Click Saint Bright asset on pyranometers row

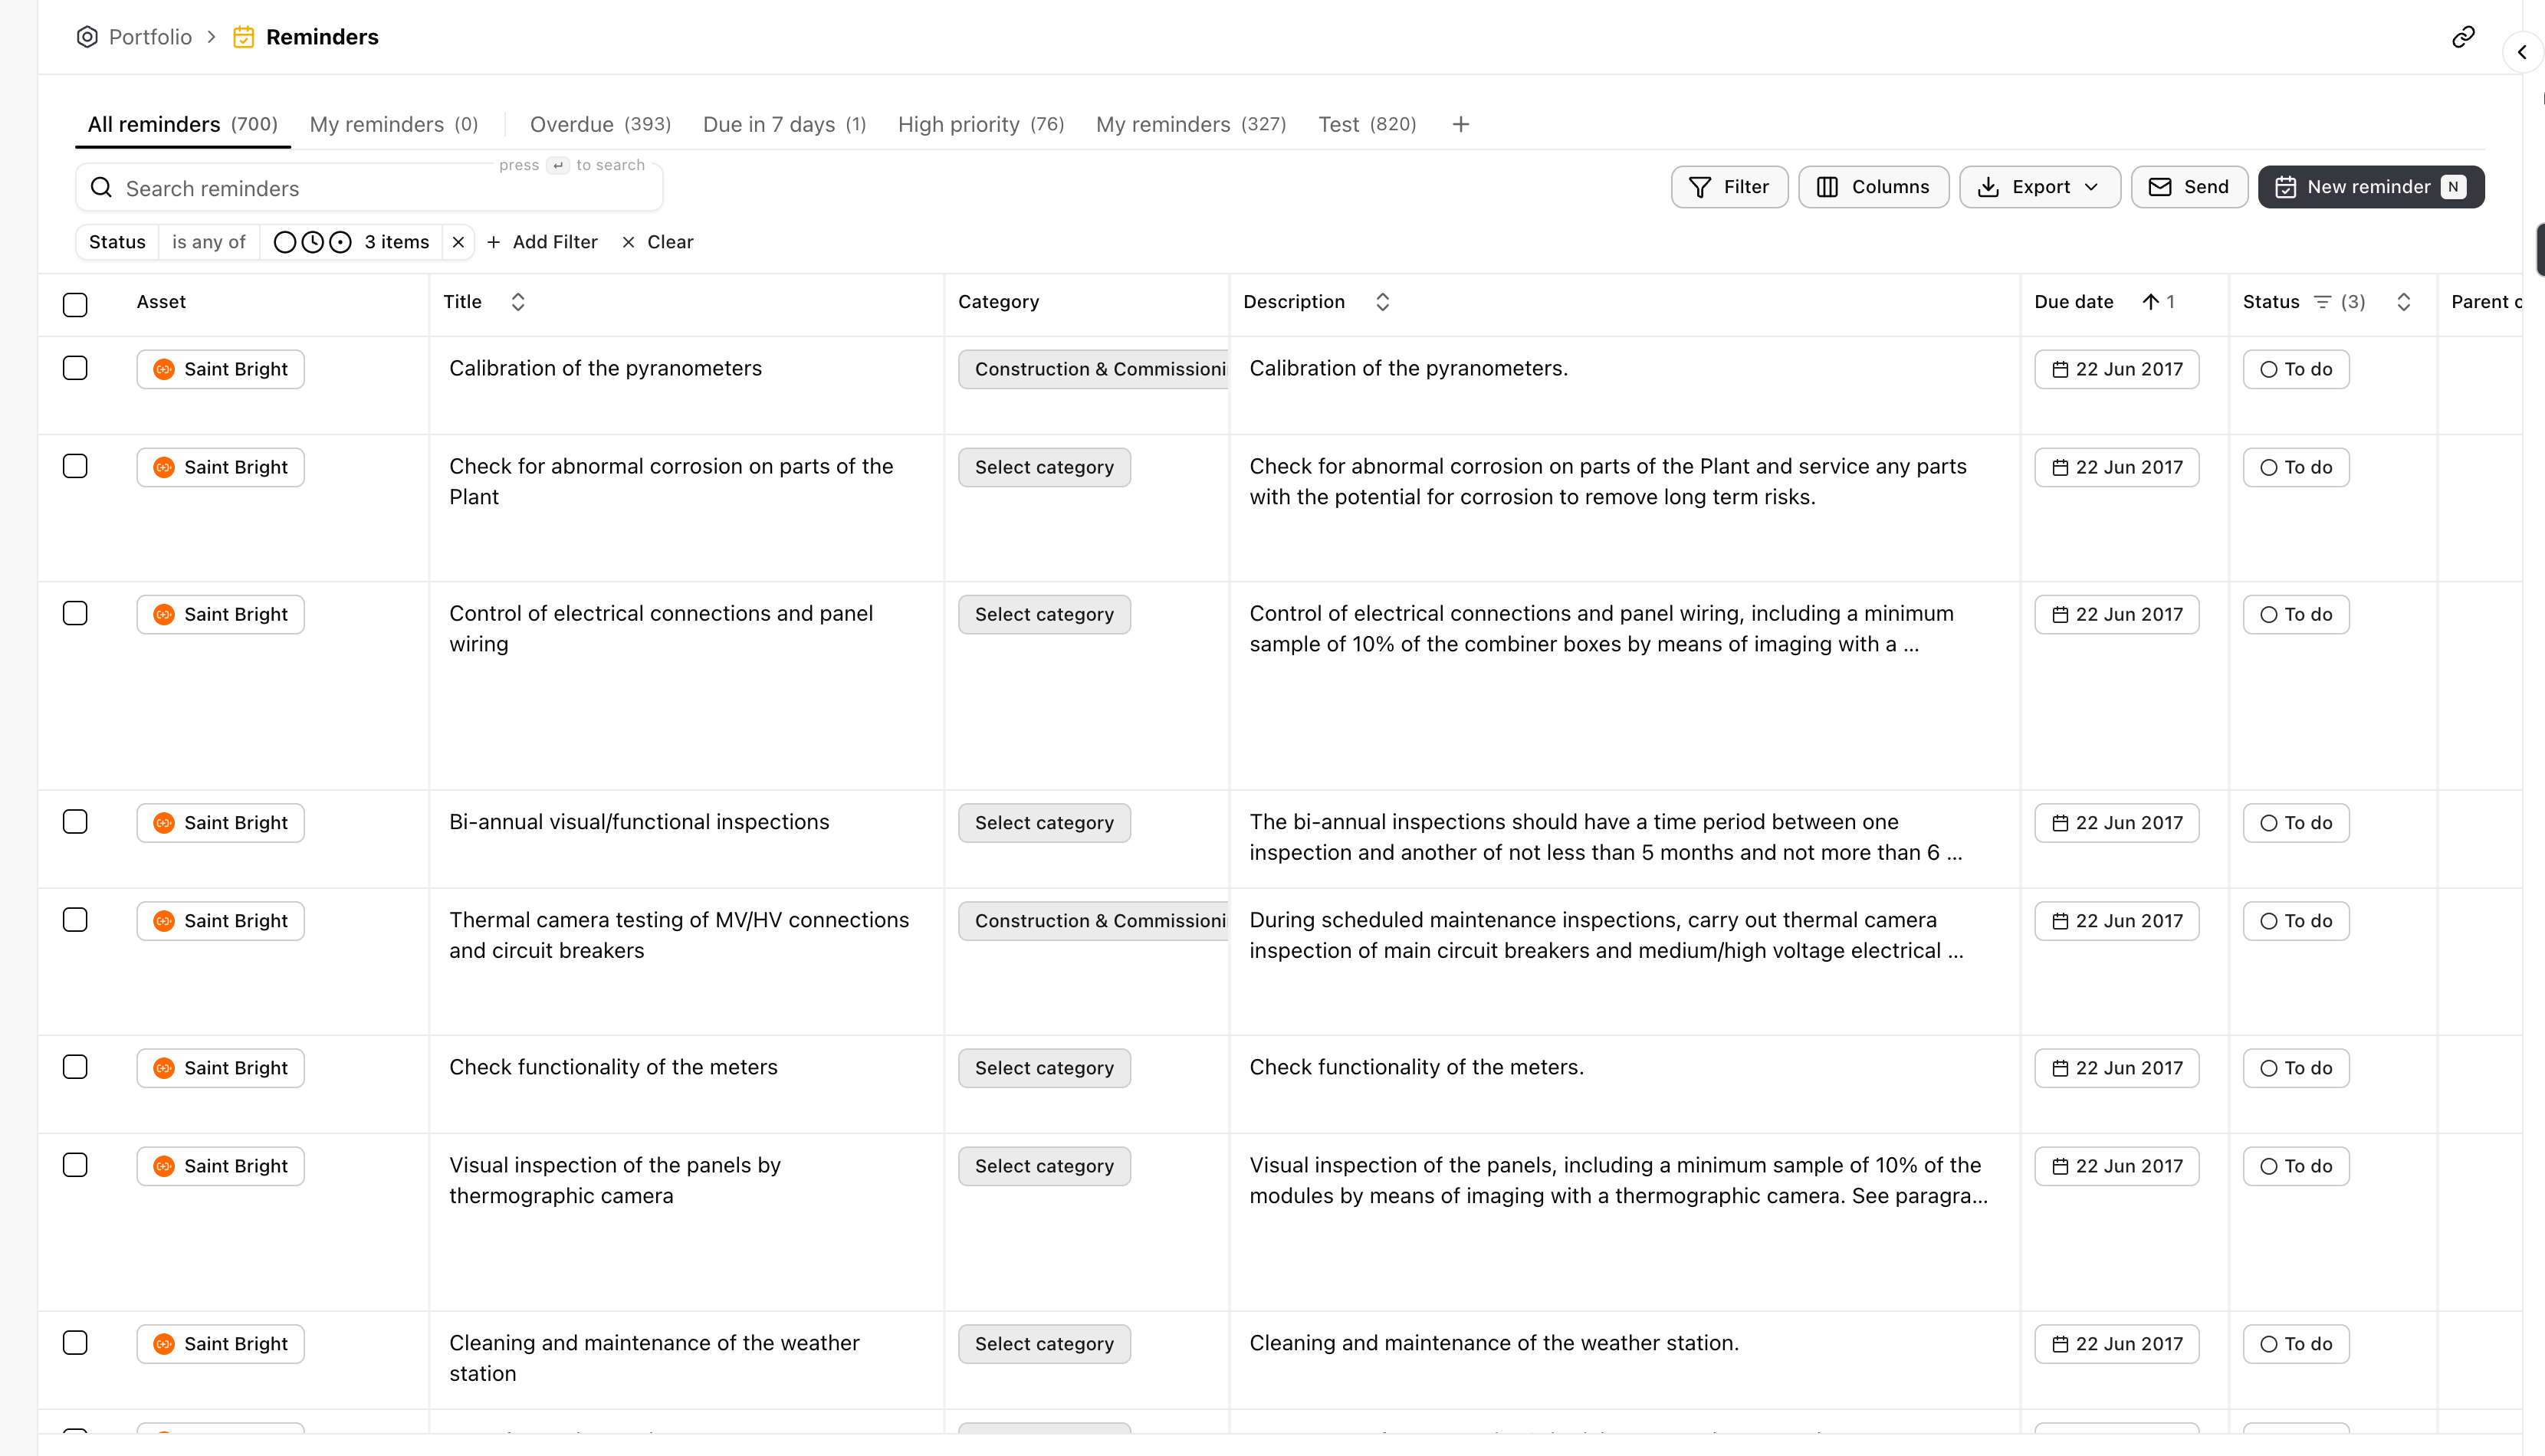(220, 369)
